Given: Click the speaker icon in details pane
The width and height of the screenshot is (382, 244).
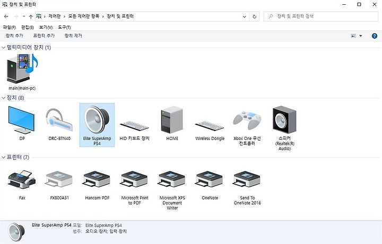Looking at the screenshot, I should click(16, 232).
